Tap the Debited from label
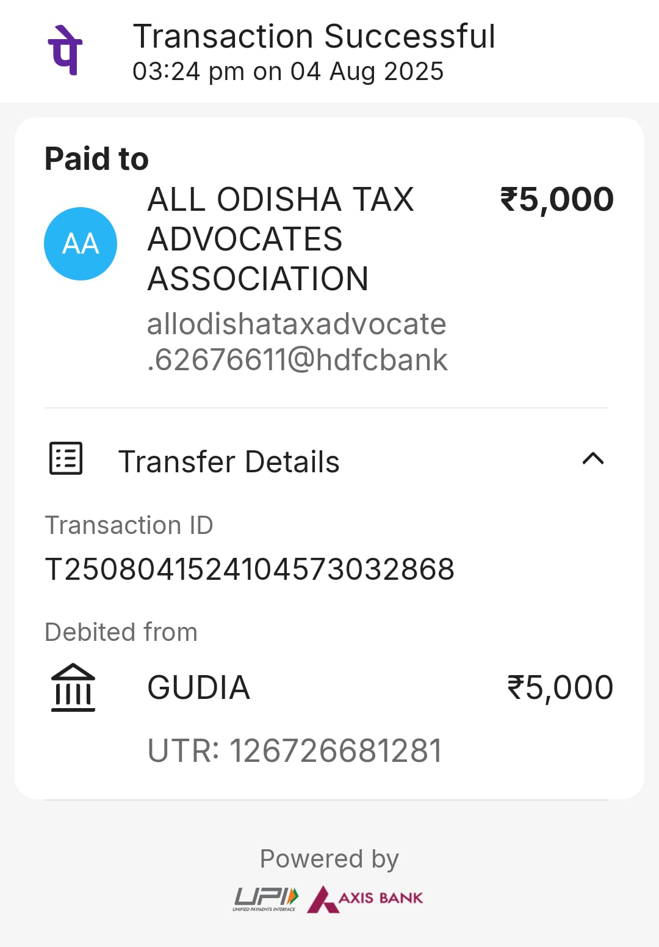 coord(121,632)
